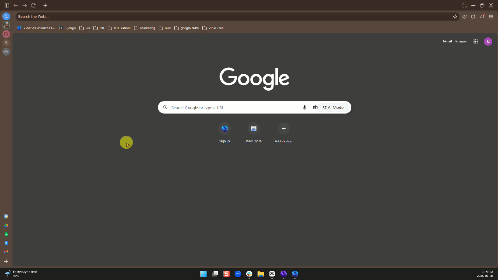Viewport: 498px width, 280px height.
Task: Expand the google suite bookmark folder
Action: click(187, 28)
